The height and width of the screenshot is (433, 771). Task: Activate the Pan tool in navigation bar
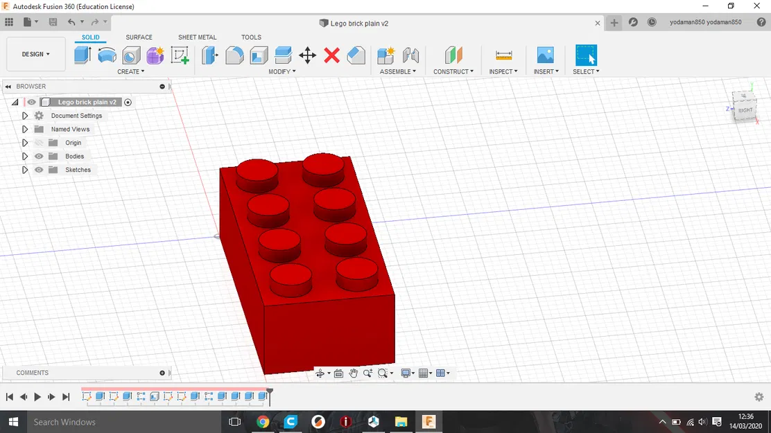point(354,373)
